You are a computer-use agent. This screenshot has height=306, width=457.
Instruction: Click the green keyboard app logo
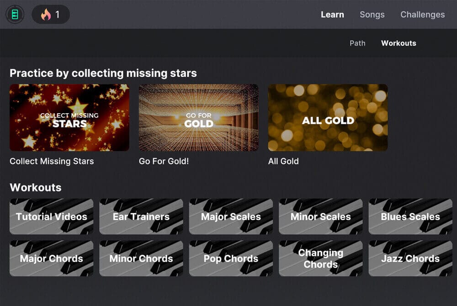point(14,14)
